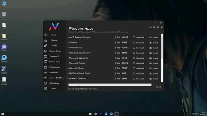Open Activate OS/Office in sidebar
The image size is (207, 116).
coord(56,78)
